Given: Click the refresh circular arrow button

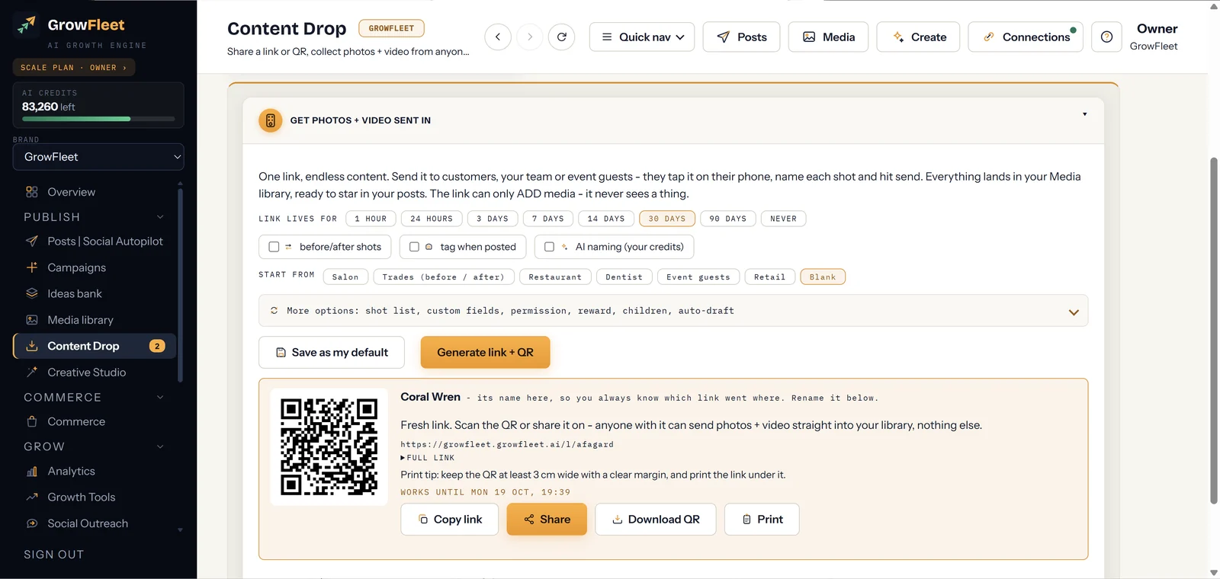Looking at the screenshot, I should tap(562, 37).
